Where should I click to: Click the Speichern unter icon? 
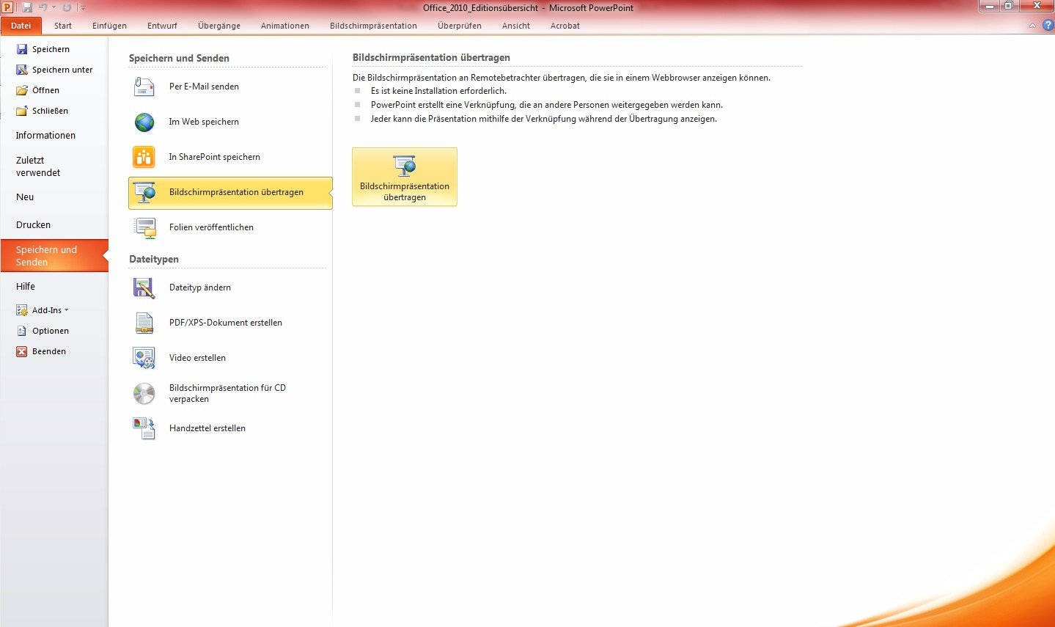22,70
